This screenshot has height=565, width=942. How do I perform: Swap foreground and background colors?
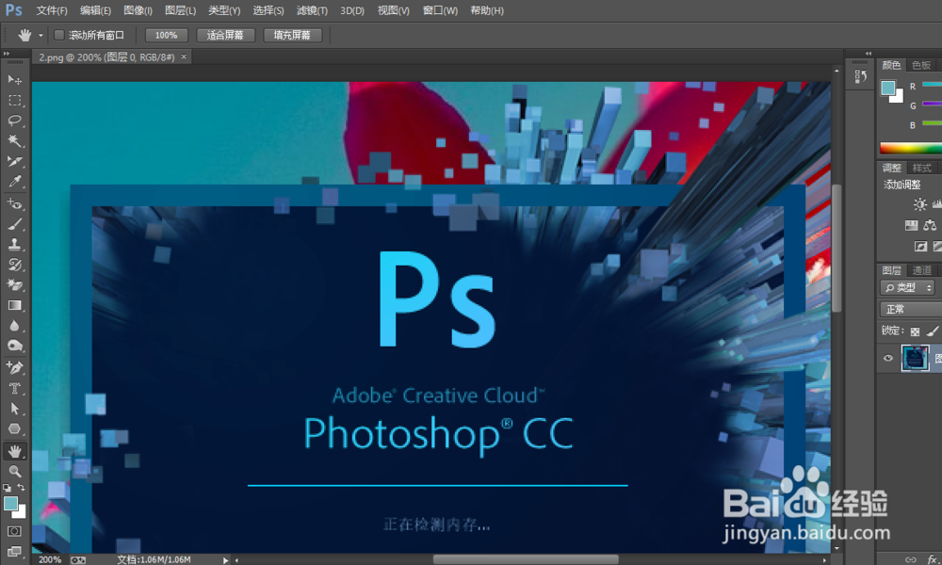(21, 488)
